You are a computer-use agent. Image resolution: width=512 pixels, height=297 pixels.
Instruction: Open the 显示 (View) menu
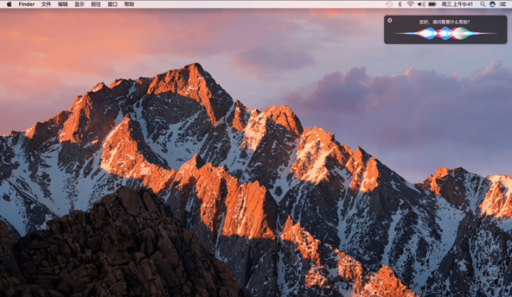pyautogui.click(x=80, y=4)
